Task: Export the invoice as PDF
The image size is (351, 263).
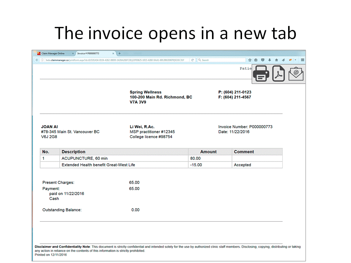Action: coord(279,74)
